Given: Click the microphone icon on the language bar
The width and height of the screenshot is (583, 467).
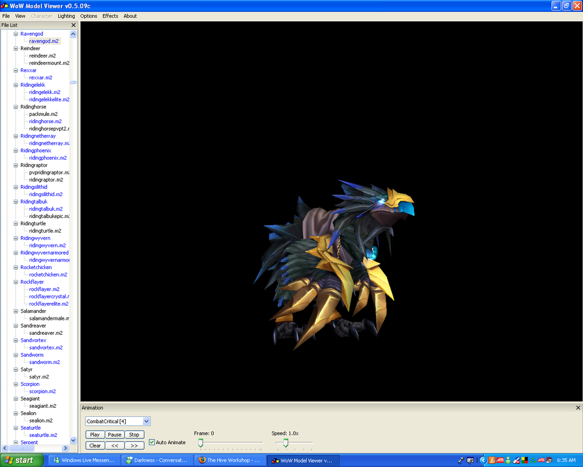Looking at the screenshot, I should pos(461,460).
